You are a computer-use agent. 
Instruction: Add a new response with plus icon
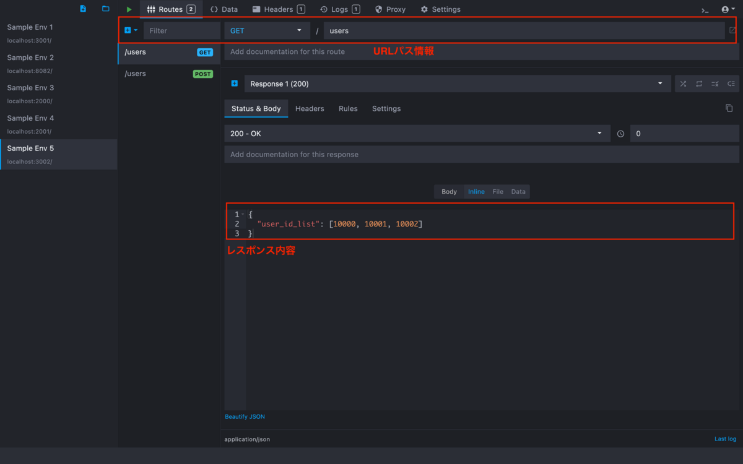[x=234, y=84]
